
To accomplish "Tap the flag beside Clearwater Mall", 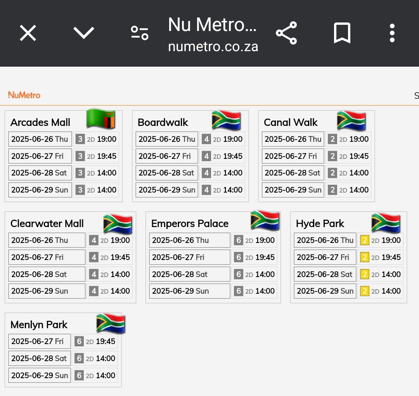I will point(118,224).
